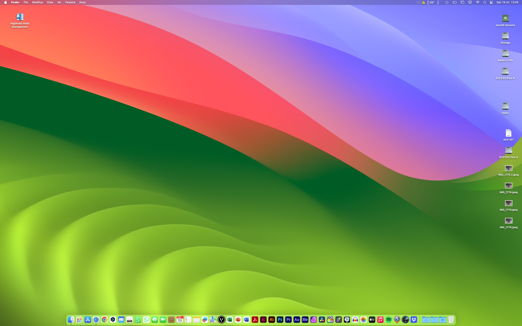
Task: Open Spotify in the Dock
Action: click(x=389, y=319)
